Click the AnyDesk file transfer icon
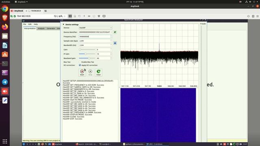 (75, 16)
